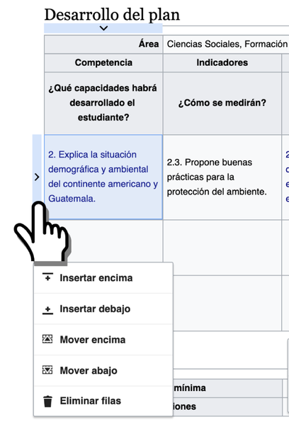This screenshot has height=425, width=289.
Task: Choose Mover encima from the row menu
Action: 103,340
